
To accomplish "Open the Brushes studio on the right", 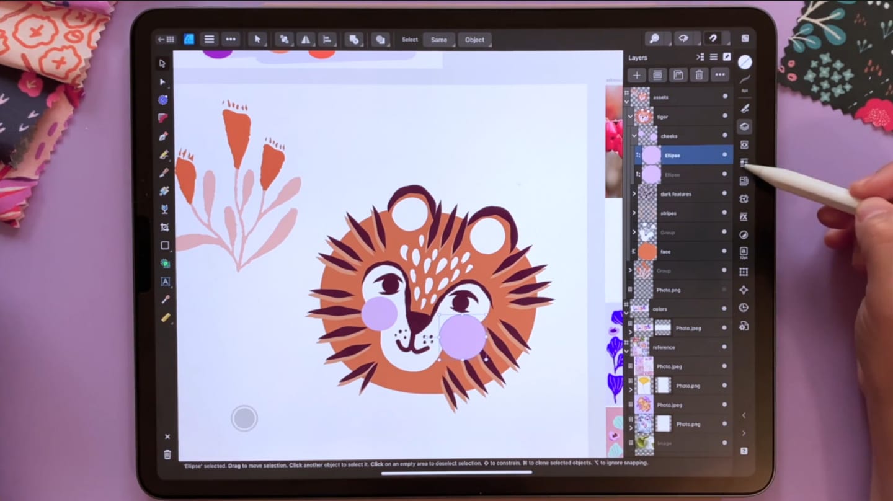I will click(x=744, y=109).
